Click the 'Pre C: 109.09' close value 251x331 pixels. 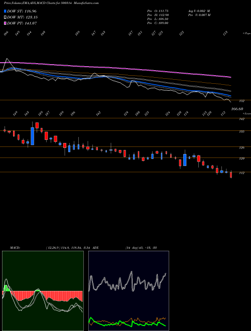(x=158, y=23)
